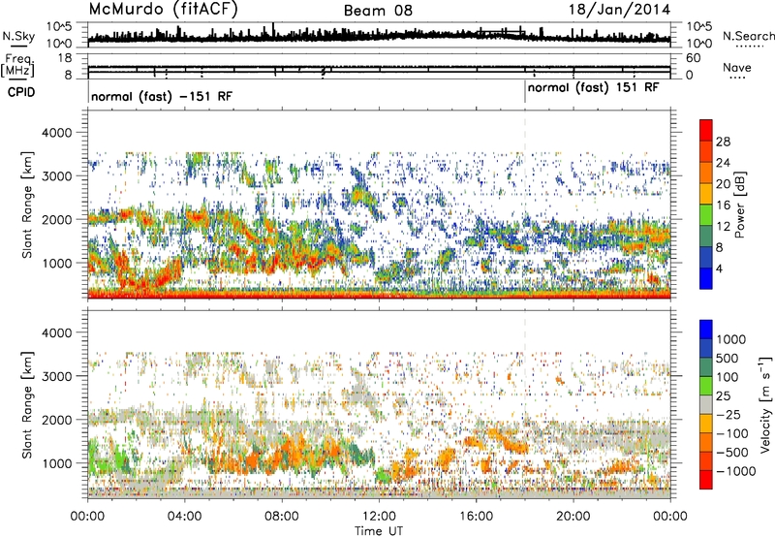Viewport: 775px width, 537px height.
Task: Click the frequency trace in the Freq. panel
Action: click(379, 67)
